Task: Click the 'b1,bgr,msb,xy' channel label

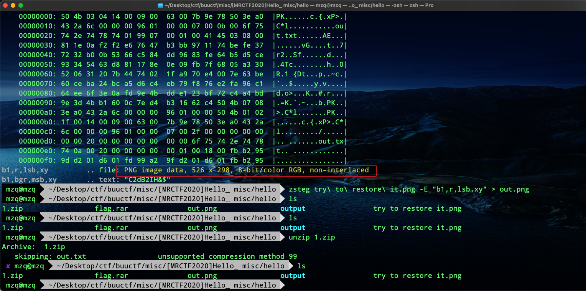Action: (x=29, y=180)
